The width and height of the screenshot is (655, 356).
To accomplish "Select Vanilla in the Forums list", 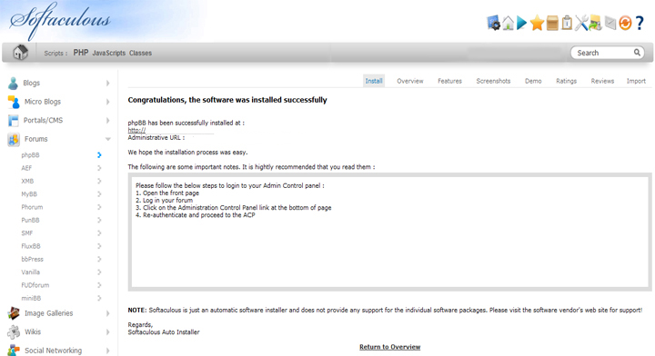I will tap(31, 272).
